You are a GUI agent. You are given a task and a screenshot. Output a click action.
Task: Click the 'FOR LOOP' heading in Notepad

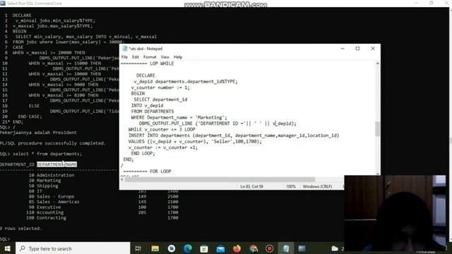(x=160, y=171)
